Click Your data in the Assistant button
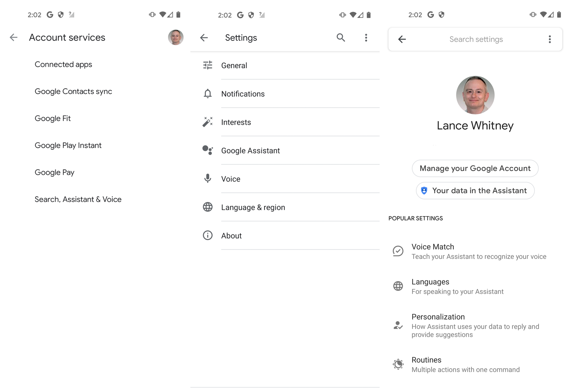Screen dimensions: 570x389 coord(475,191)
